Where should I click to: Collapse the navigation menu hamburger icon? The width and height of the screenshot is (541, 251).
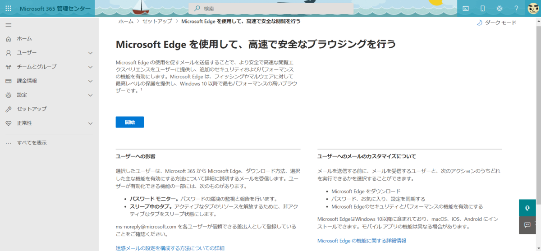click(8, 25)
